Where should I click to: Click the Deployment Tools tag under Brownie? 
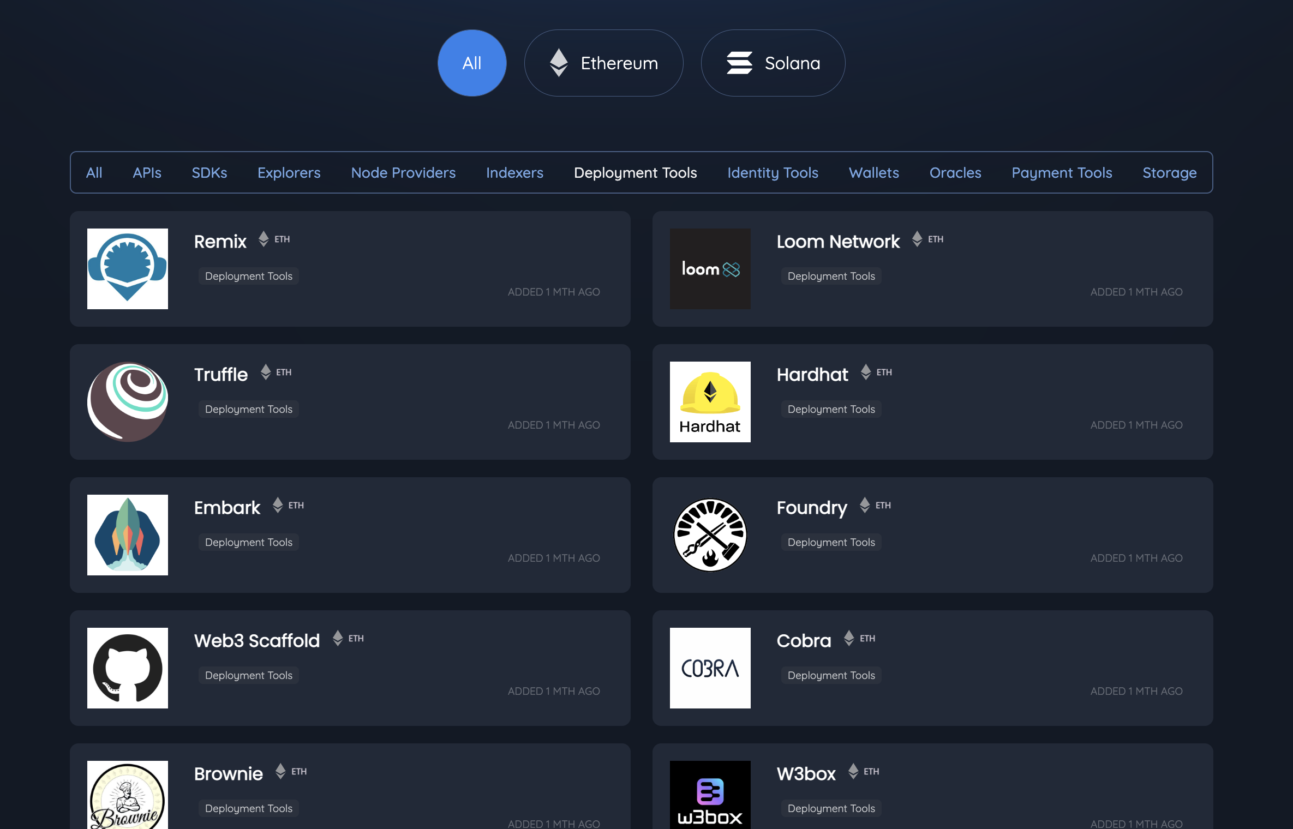(249, 808)
